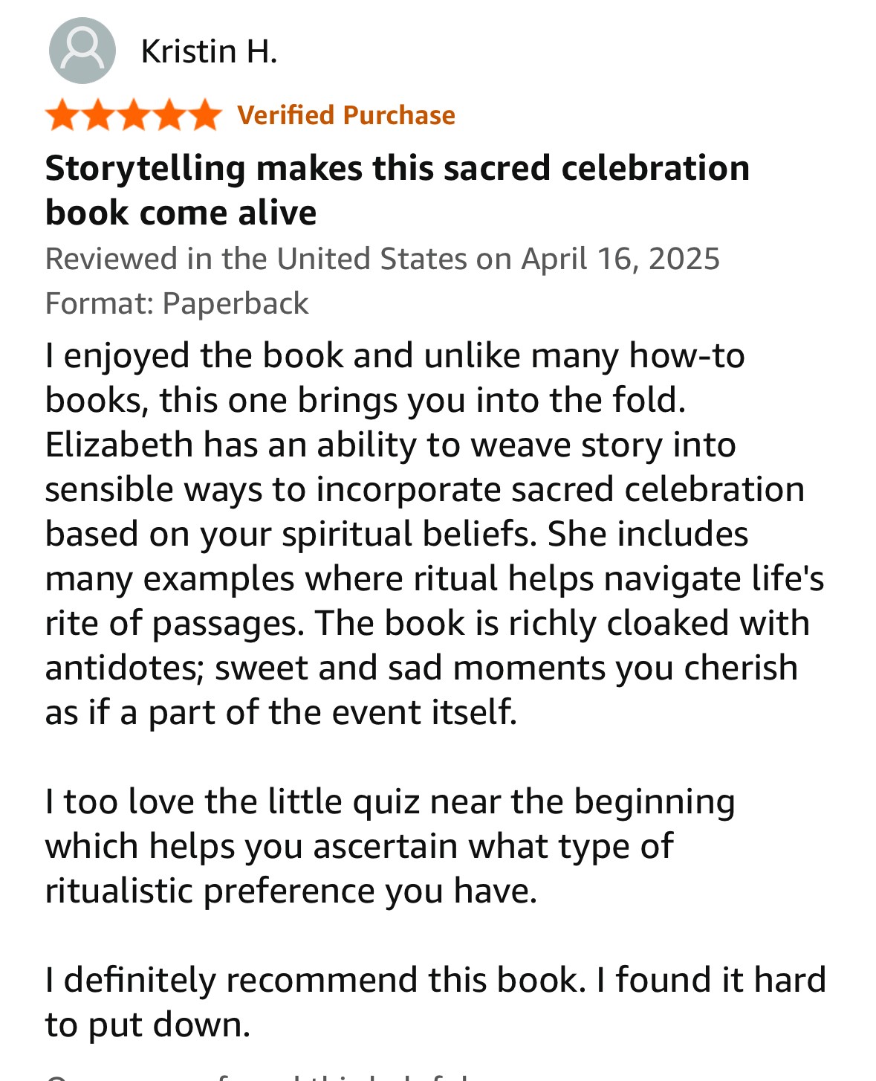Click the first rating star
This screenshot has width=876, height=1081.
pyautogui.click(x=62, y=116)
